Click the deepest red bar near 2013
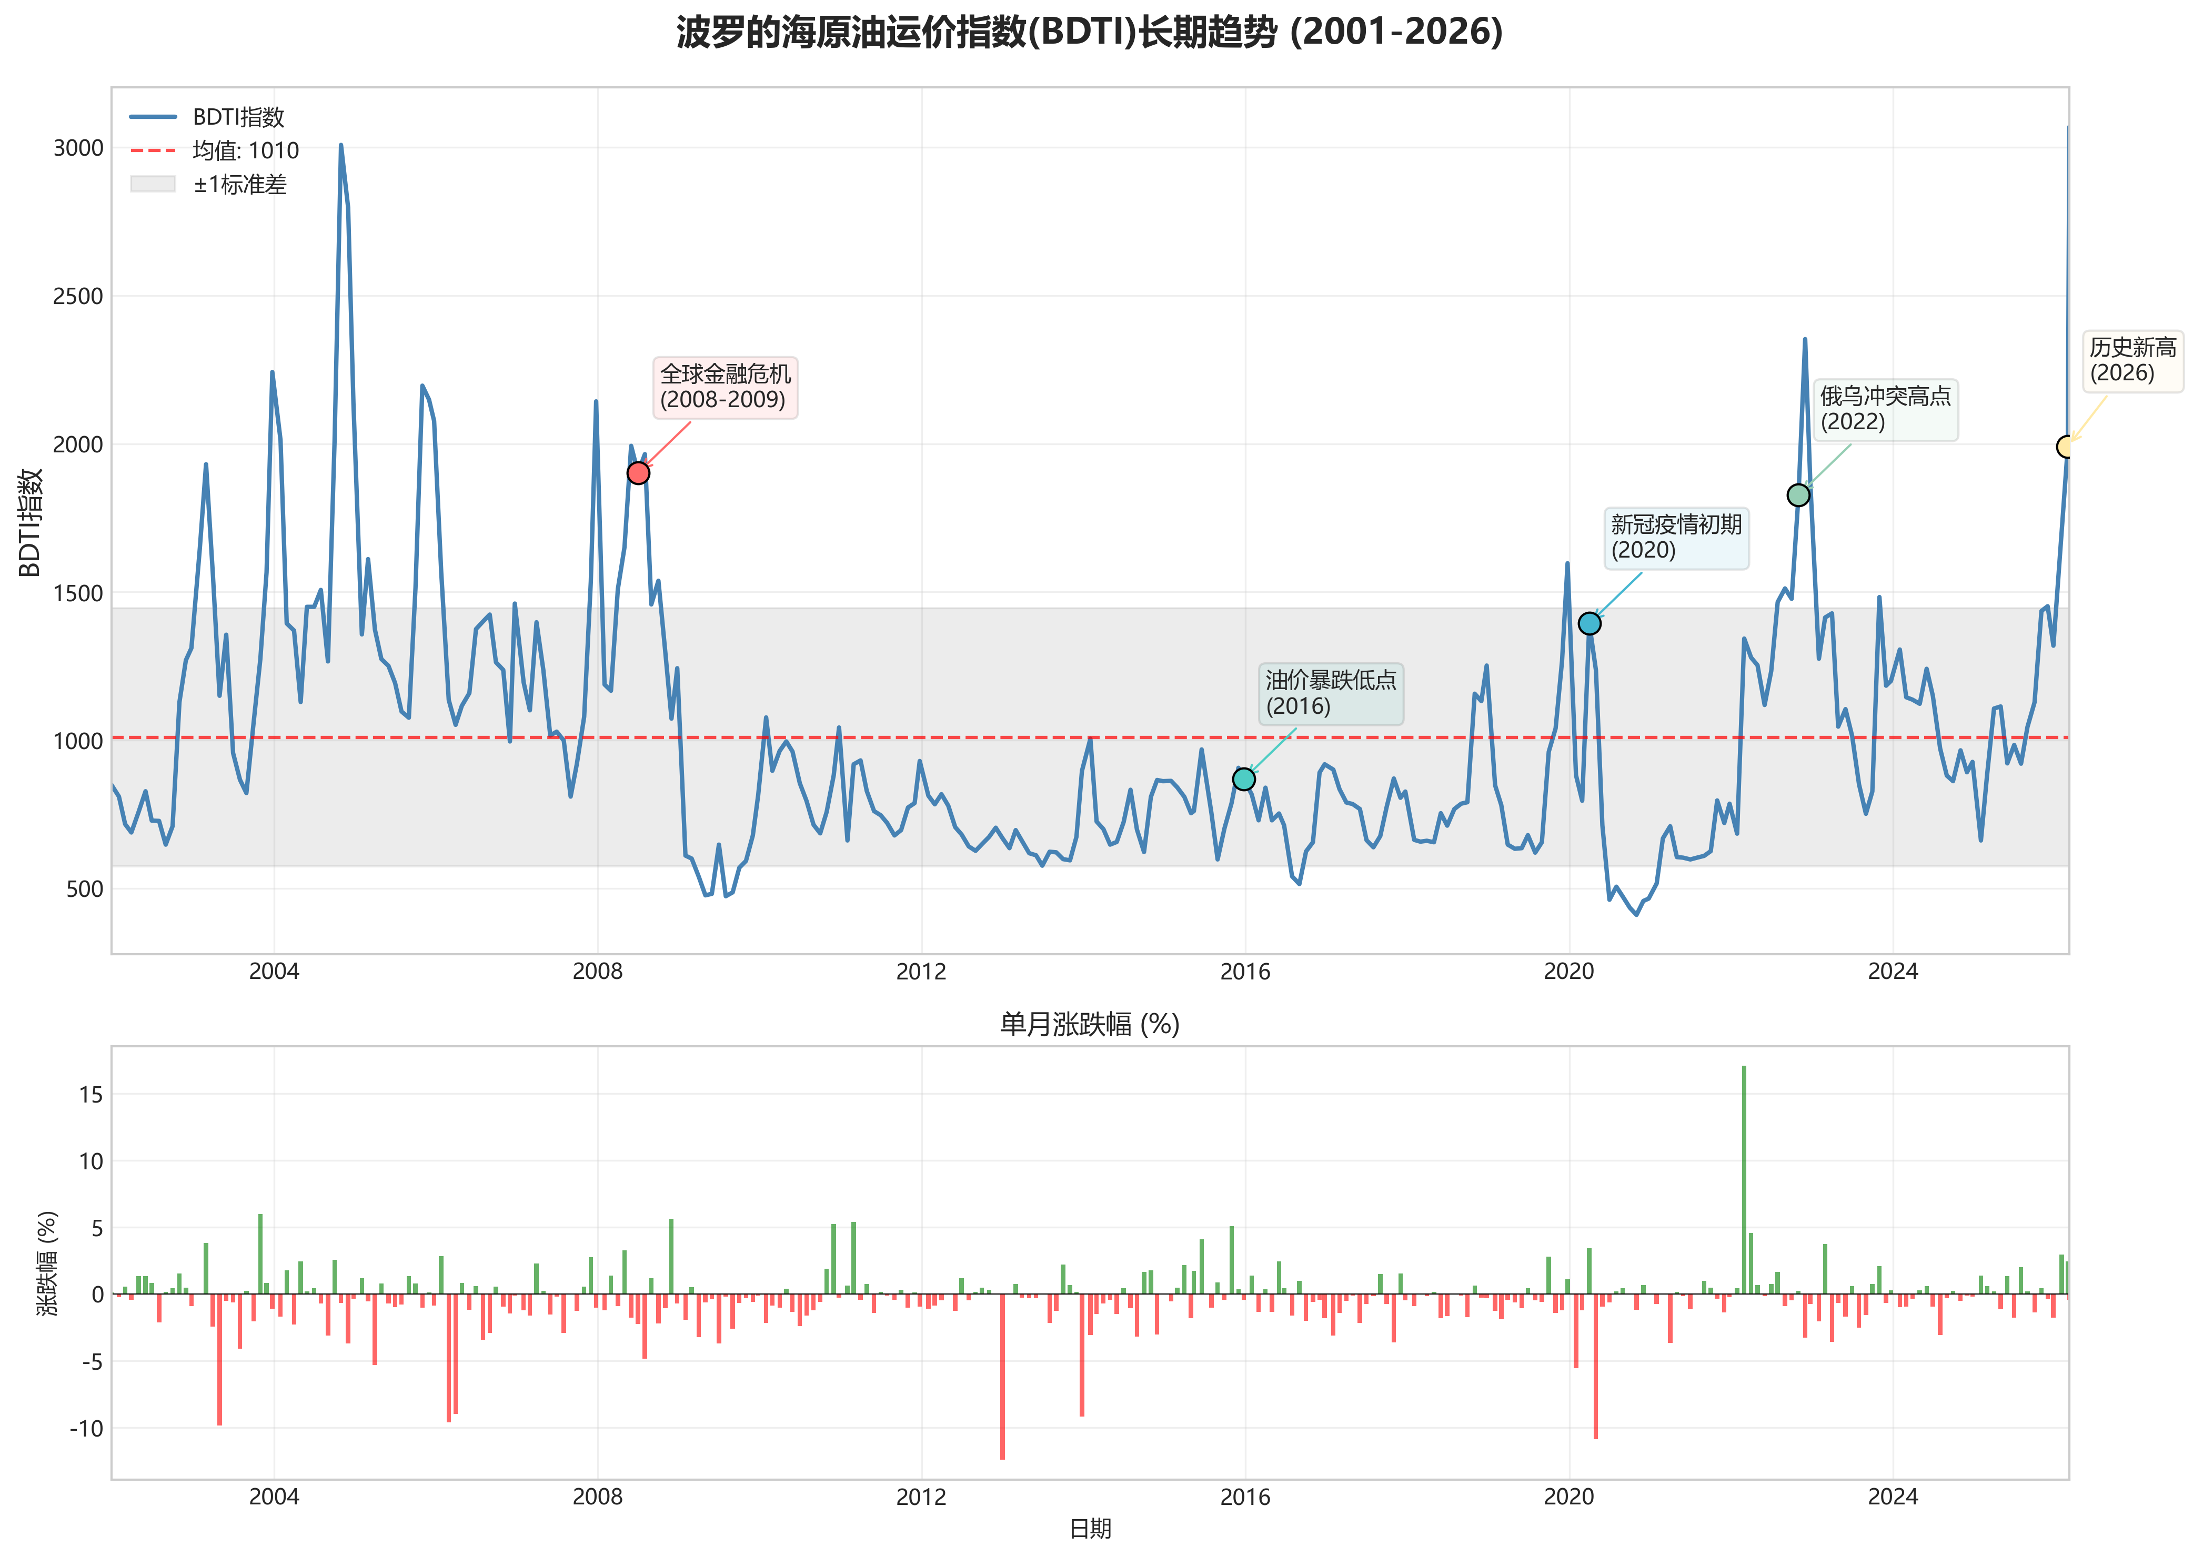The height and width of the screenshot is (1557, 2193). pos(1002,1376)
